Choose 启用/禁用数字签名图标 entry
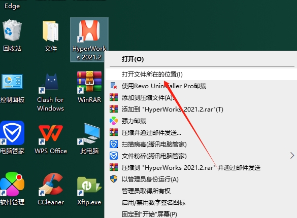 tap(201, 203)
